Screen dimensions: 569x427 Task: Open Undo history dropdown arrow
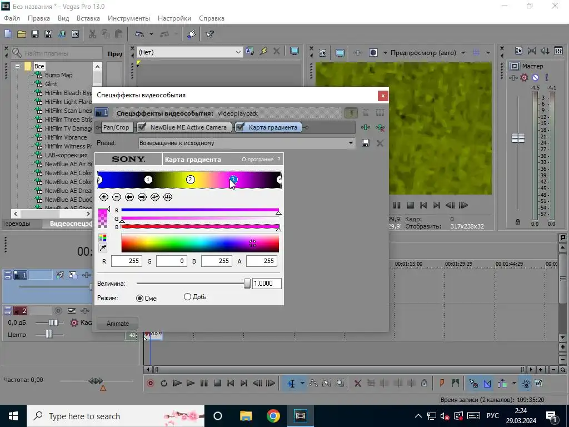click(151, 34)
